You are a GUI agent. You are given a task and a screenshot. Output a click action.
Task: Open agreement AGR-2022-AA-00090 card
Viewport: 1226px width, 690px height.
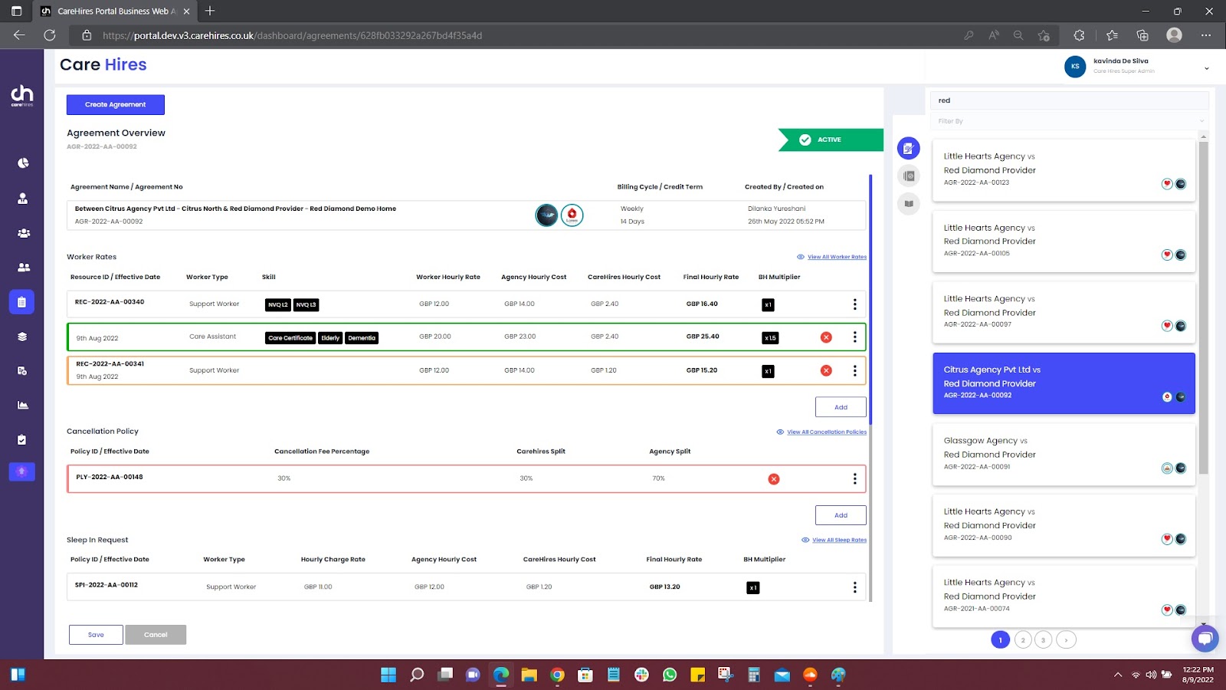(1064, 525)
